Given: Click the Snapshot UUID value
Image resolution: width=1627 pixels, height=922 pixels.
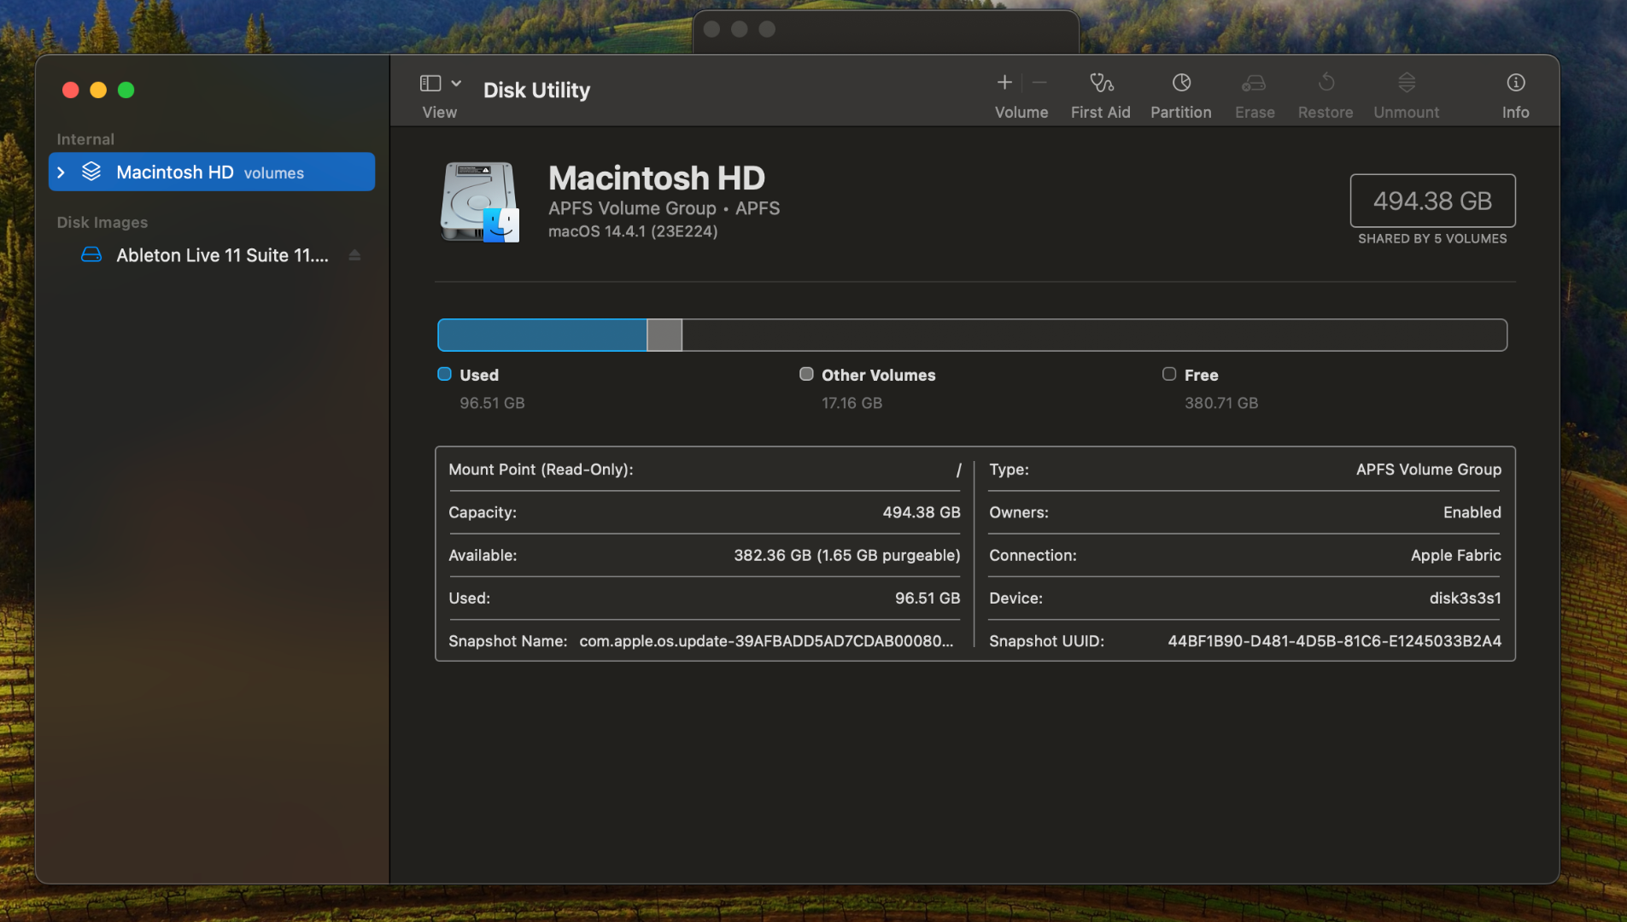Looking at the screenshot, I should click(1334, 641).
